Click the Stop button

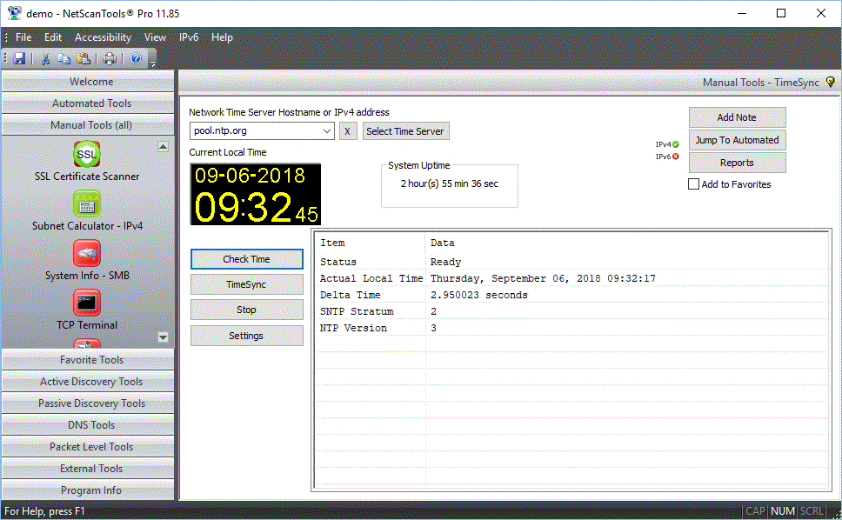tap(246, 310)
